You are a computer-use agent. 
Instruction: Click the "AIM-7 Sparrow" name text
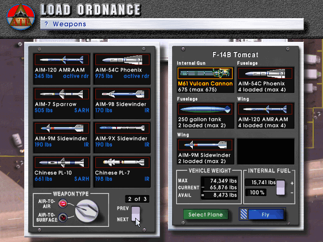(56, 104)
